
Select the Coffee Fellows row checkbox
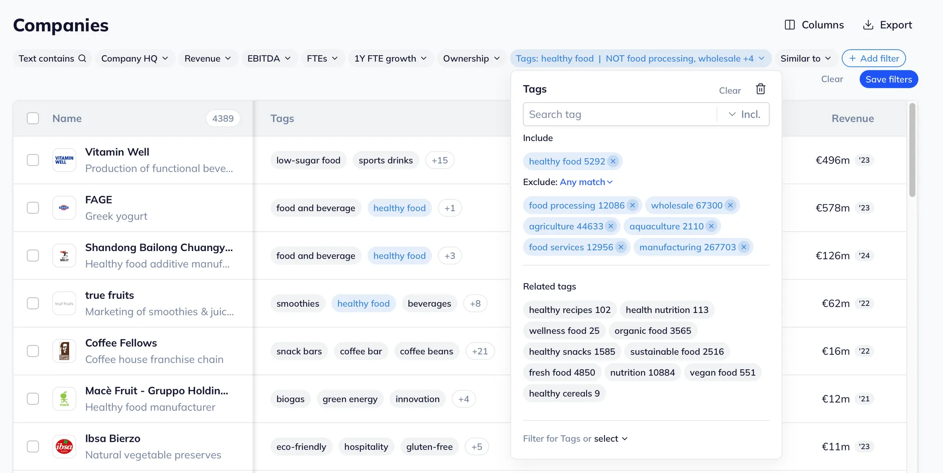click(x=33, y=351)
